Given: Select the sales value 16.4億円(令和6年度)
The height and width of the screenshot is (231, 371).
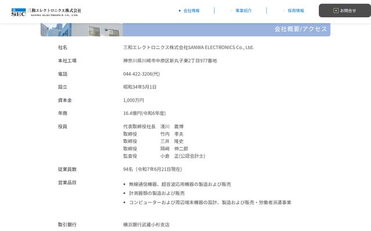Looking at the screenshot, I should click(144, 113).
